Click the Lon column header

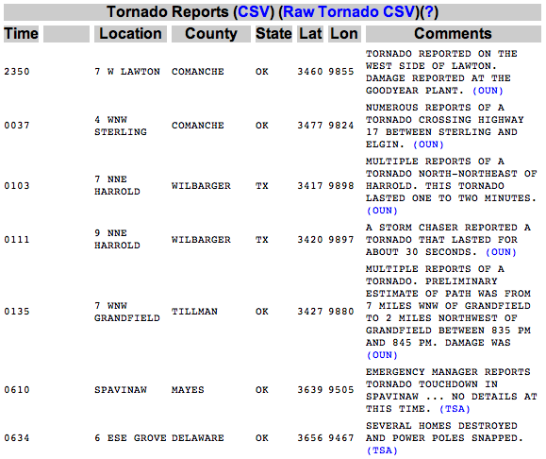tap(344, 34)
